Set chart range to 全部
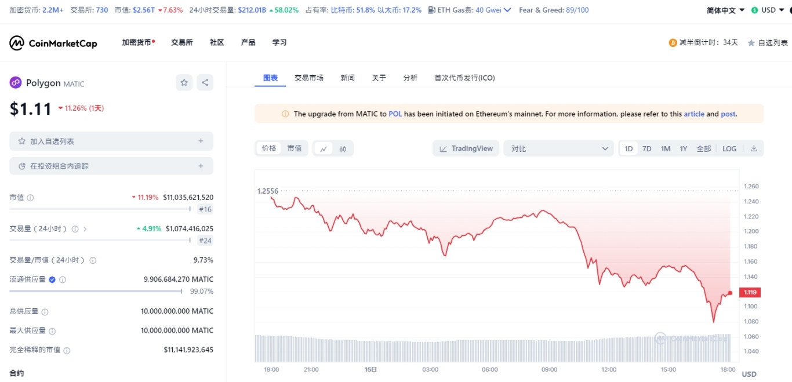Viewport: 792px width, 382px height. pyautogui.click(x=704, y=149)
